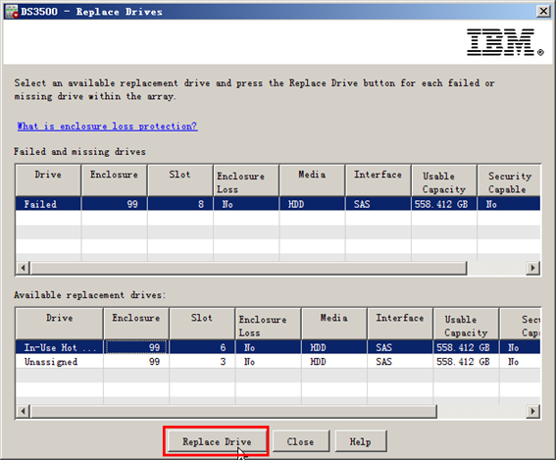This screenshot has width=556, height=460.
Task: Click slot 3 cell of Unassigned drive
Action: 202,361
